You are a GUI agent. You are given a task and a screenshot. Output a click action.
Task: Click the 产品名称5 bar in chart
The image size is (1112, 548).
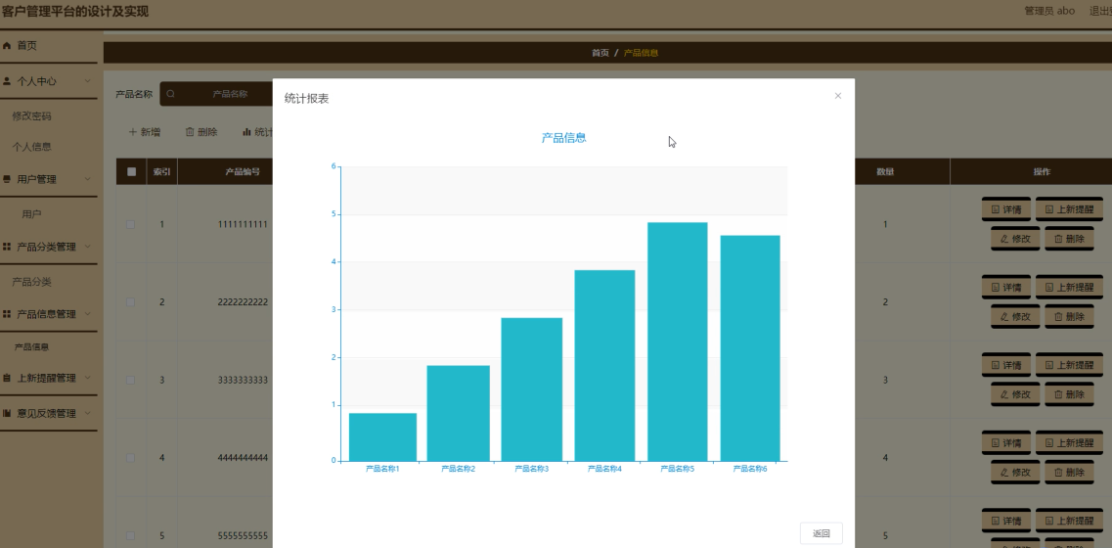[677, 341]
